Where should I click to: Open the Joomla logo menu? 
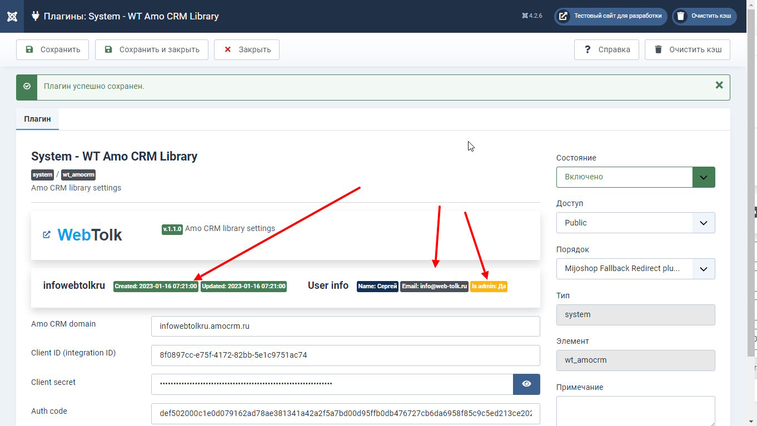click(x=12, y=16)
